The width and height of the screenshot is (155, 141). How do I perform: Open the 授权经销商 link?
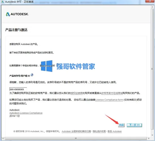(77, 93)
